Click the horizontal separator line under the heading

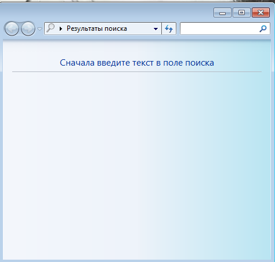tap(137, 71)
